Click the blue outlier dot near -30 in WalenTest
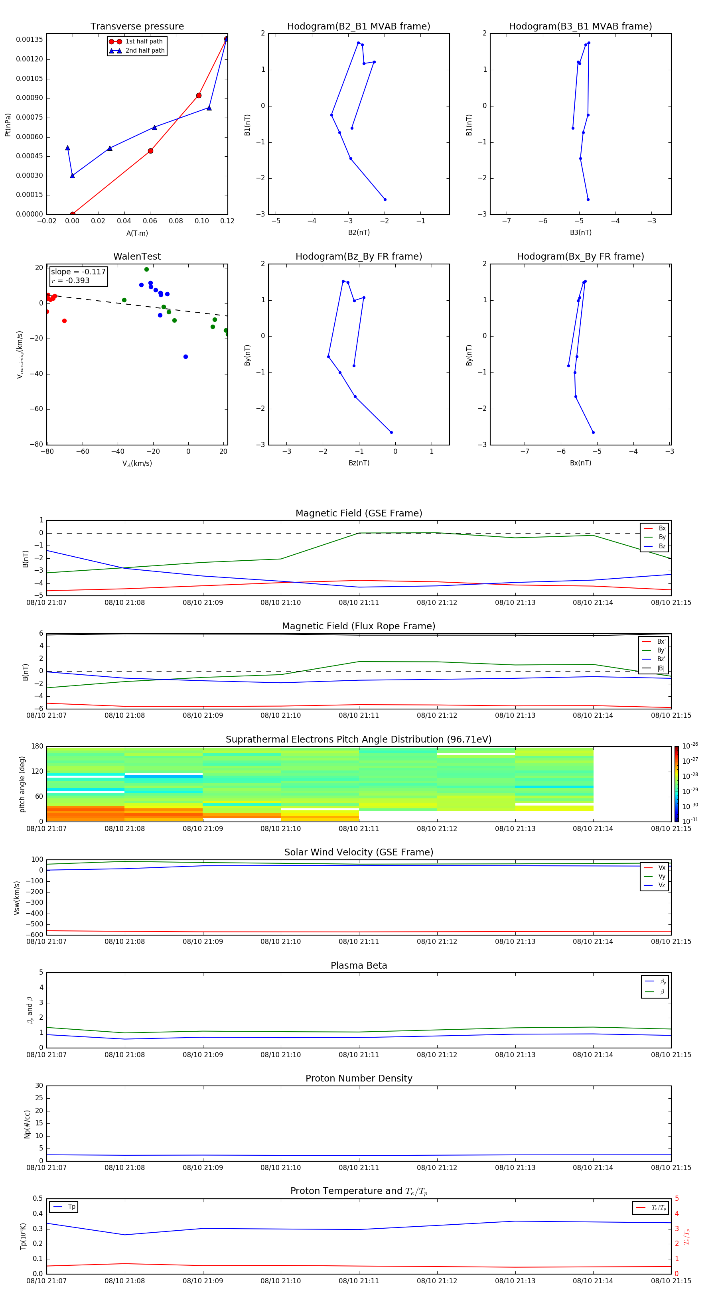 [x=185, y=357]
